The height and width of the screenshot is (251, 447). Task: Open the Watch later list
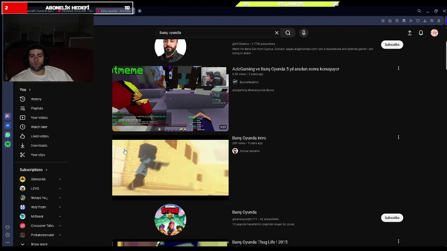39,127
